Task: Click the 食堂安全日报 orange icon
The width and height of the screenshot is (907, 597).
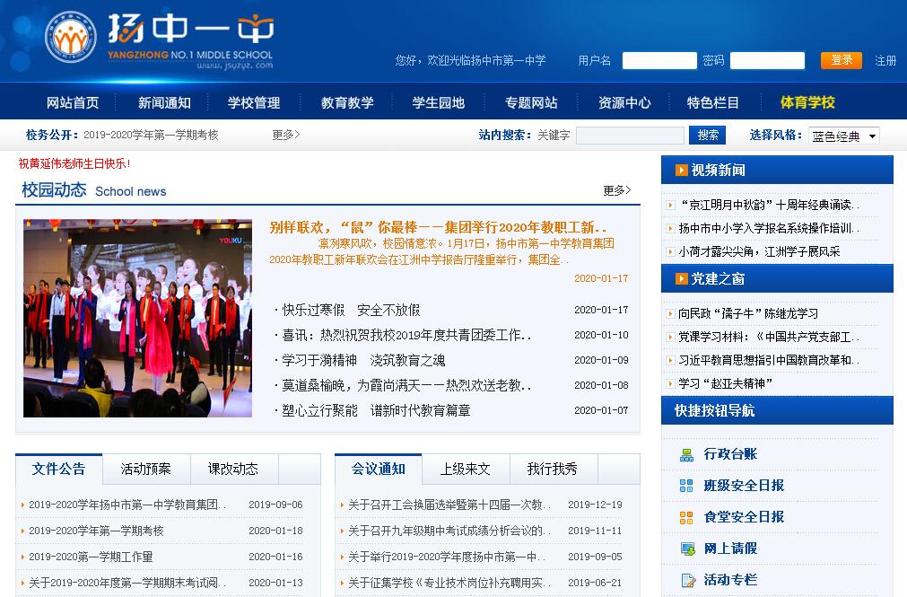Action: [x=686, y=517]
